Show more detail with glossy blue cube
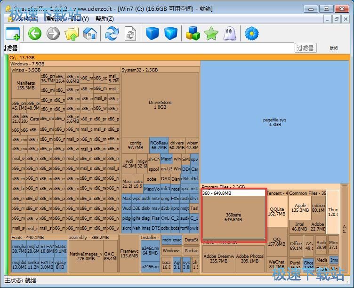Screen dimensions: 354x288 tap(171, 33)
